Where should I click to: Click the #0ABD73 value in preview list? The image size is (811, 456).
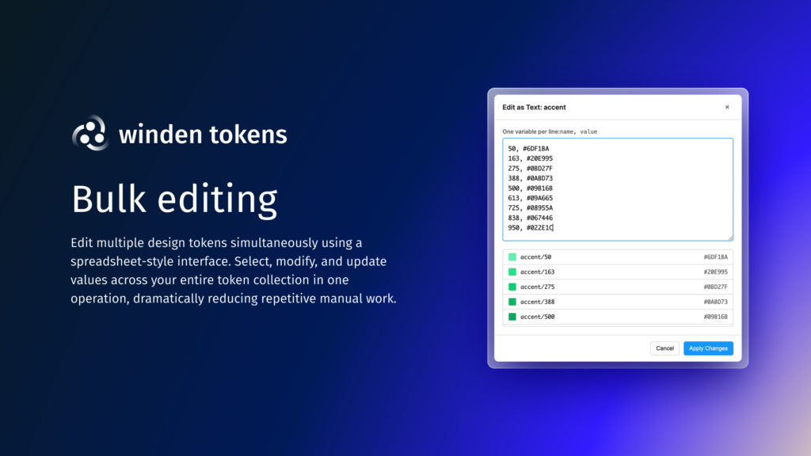[x=715, y=302]
